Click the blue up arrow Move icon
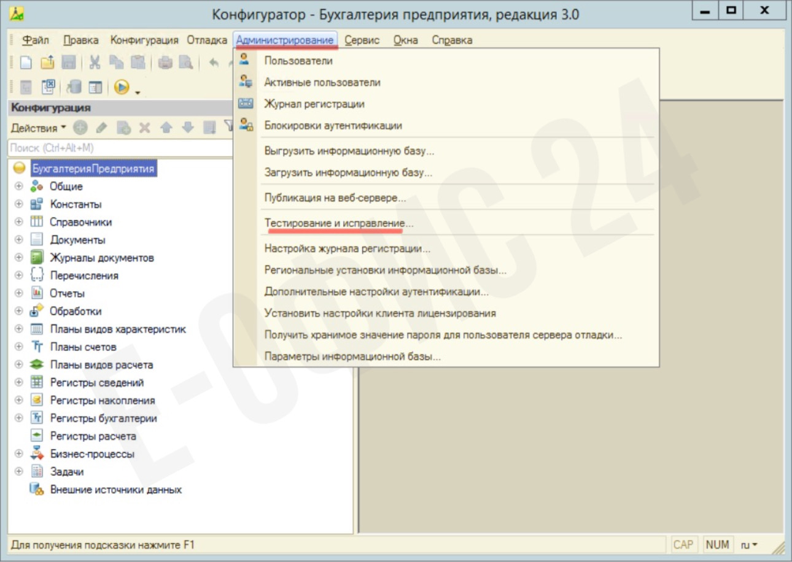 (166, 128)
